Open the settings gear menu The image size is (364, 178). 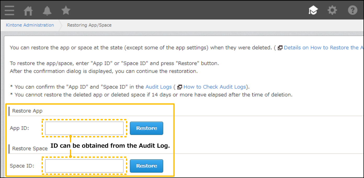tap(332, 10)
